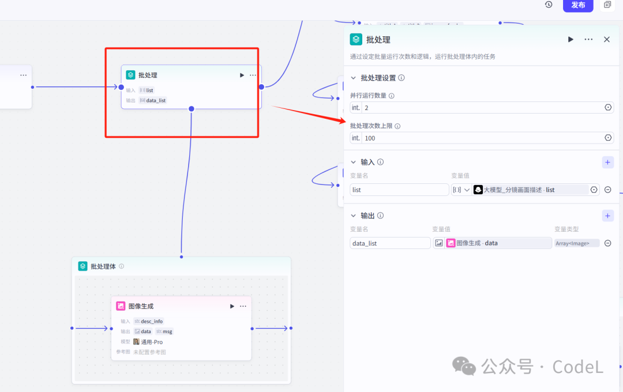Open the input variable type dropdown
This screenshot has height=392, width=623.
click(461, 190)
